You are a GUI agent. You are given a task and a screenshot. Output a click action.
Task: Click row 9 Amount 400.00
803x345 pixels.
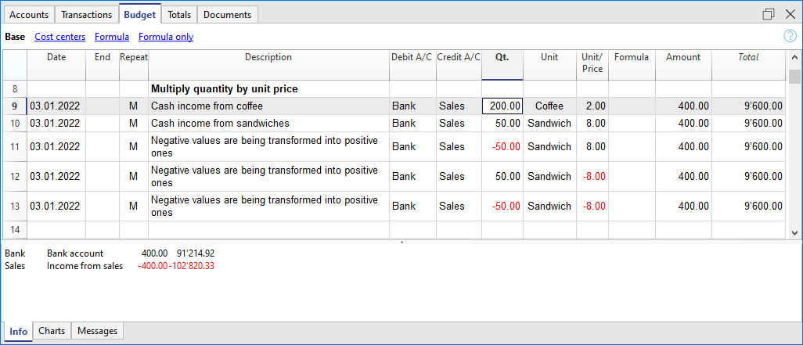[x=683, y=106]
